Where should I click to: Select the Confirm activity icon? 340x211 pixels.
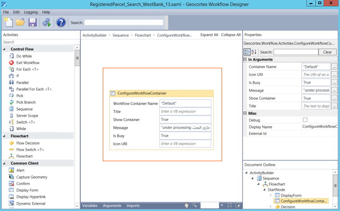[11, 184]
